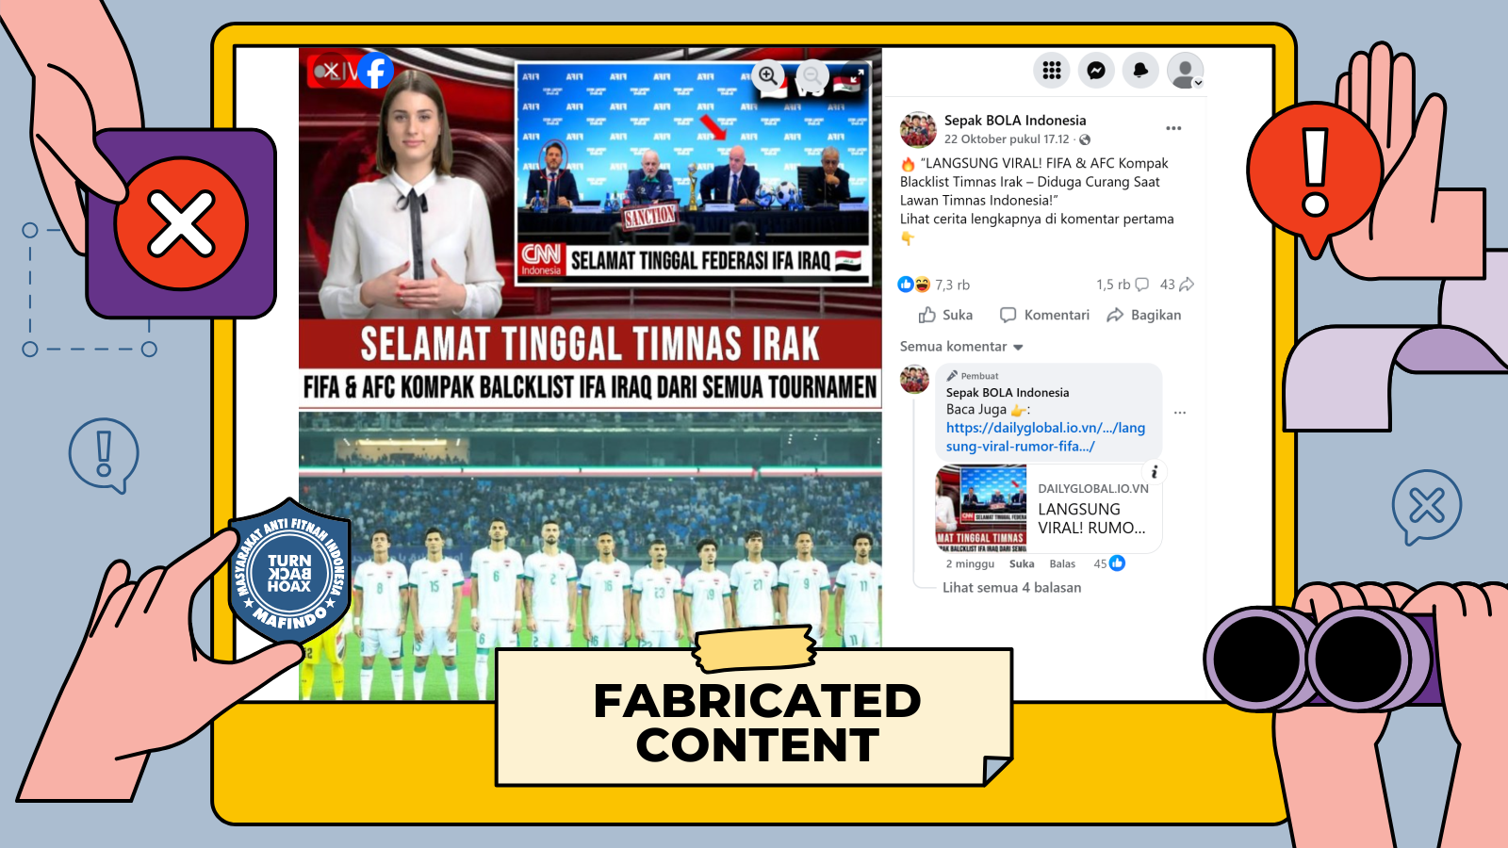Screen dimensions: 1508x848
Task: Open the comment's three-dot options
Action: pyautogui.click(x=1180, y=412)
